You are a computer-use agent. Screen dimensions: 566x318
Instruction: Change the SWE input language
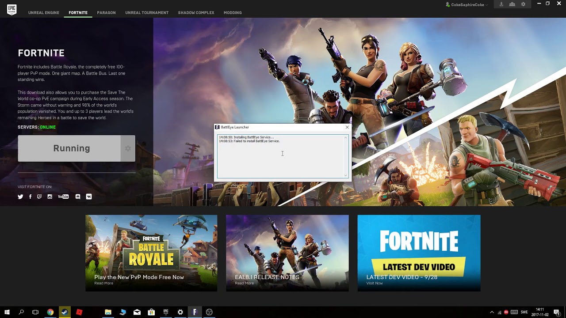tap(524, 312)
